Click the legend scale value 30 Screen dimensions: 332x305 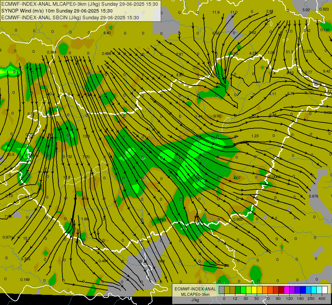tap(246, 299)
